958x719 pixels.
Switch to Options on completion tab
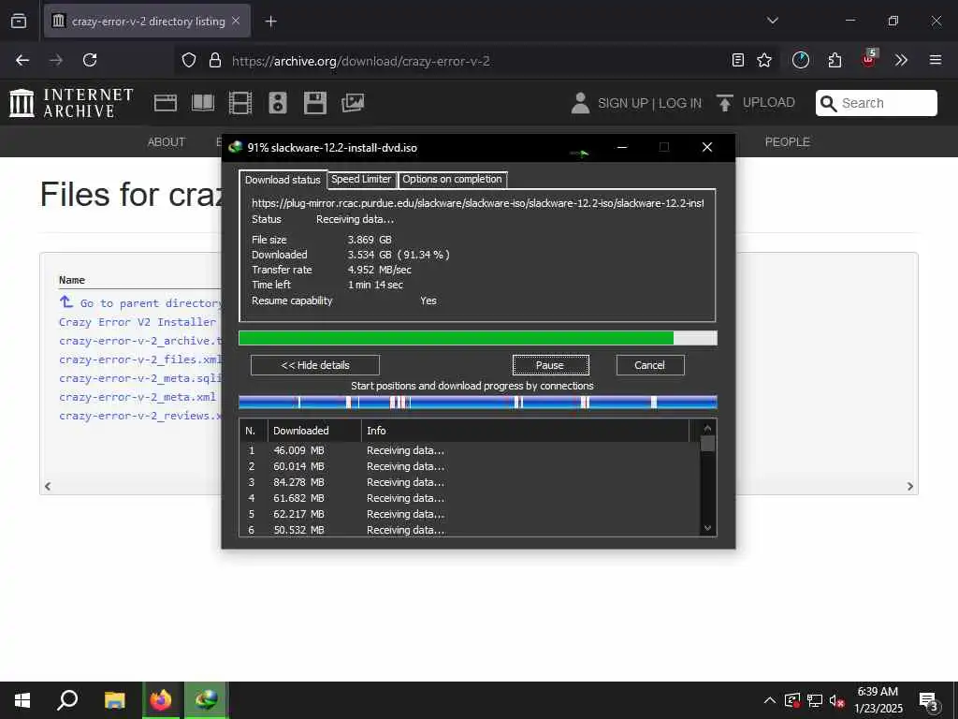point(452,179)
